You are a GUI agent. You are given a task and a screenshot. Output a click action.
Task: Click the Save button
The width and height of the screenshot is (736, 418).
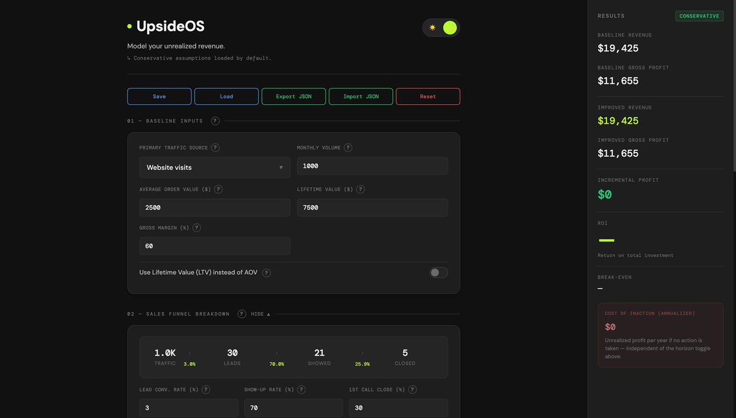pyautogui.click(x=159, y=96)
